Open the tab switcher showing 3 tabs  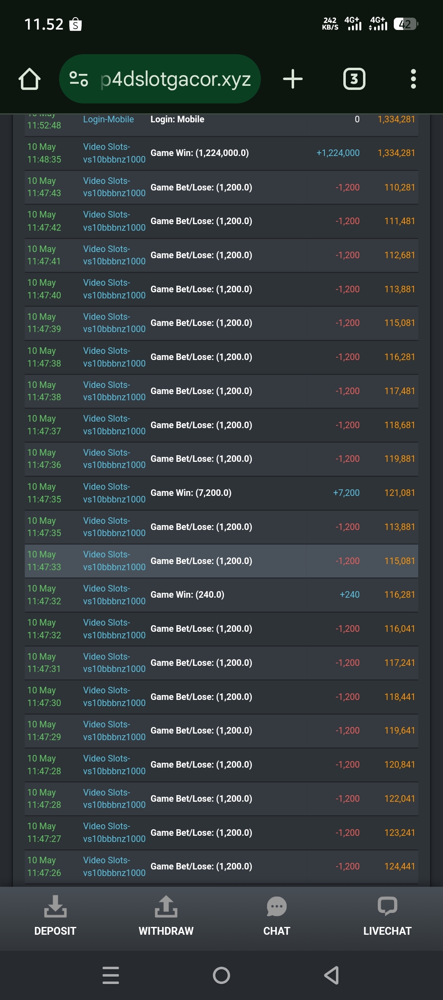coord(354,79)
